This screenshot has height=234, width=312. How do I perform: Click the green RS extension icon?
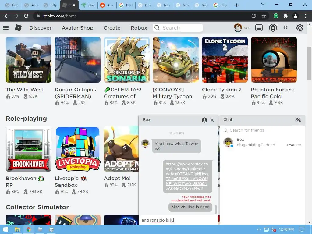click(x=276, y=16)
